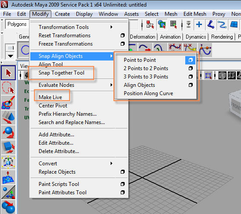Switch to the Animation shelf tab
Screen dimensions: 241x214
pos(170,37)
